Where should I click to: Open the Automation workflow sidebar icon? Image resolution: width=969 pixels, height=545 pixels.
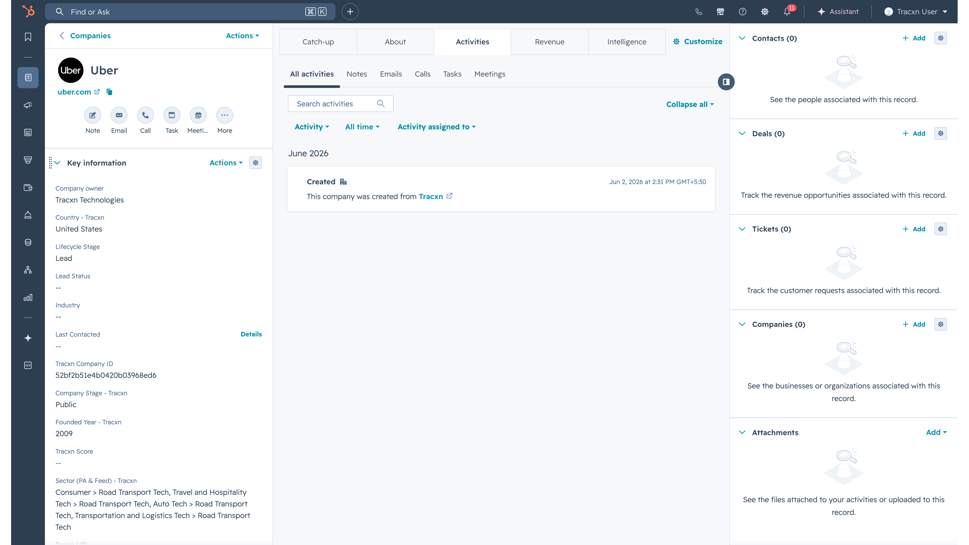[x=28, y=270]
